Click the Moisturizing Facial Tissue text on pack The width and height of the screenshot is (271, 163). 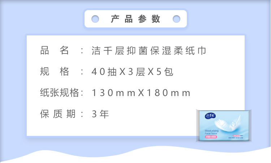pyautogui.click(x=211, y=132)
